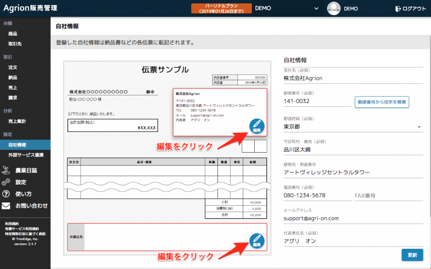Click the edit pencil in company info box
Screen dimensions: 431x269
pyautogui.click(x=257, y=126)
